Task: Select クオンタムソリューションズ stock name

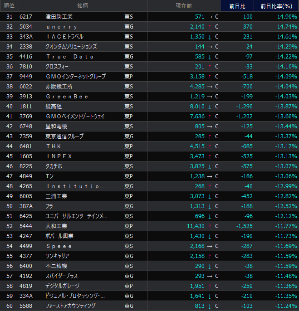Action: [x=71, y=47]
